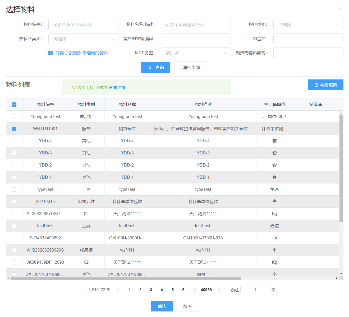
Task: Jump to last page 40959
Action: click(x=206, y=290)
